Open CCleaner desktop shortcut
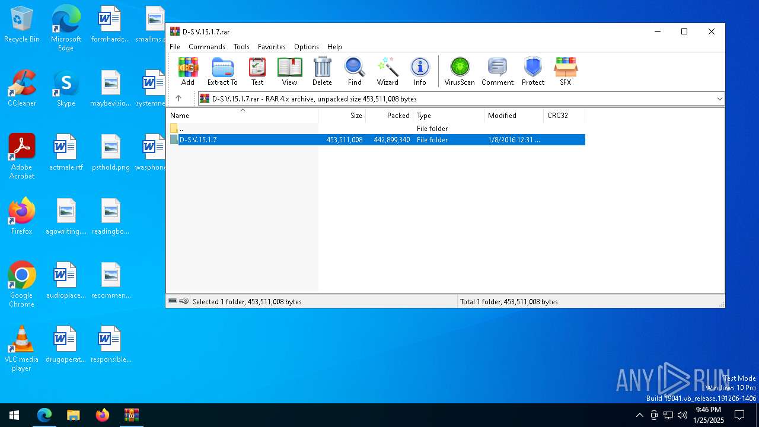 point(22,88)
